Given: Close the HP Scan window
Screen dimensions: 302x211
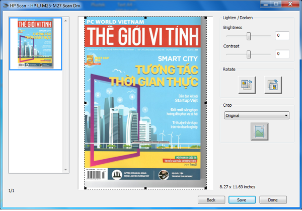Looking at the screenshot, I should pyautogui.click(x=290, y=4).
